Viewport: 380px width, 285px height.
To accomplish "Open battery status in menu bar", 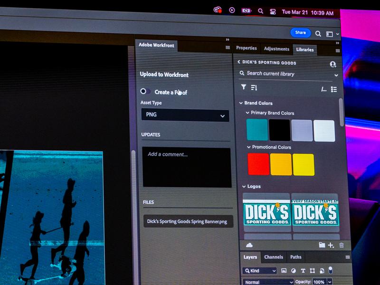I will (246, 10).
